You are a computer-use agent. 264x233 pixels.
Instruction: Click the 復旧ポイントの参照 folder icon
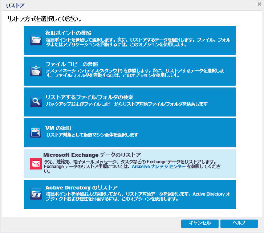tap(36, 40)
